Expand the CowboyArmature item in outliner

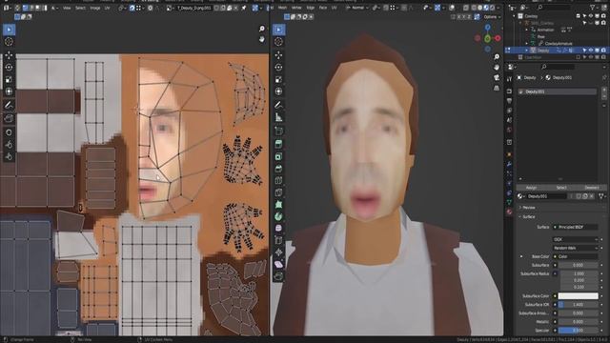click(527, 43)
